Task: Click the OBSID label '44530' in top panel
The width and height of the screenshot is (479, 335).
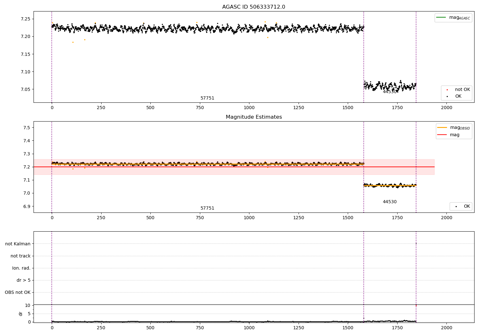Action: [x=390, y=92]
